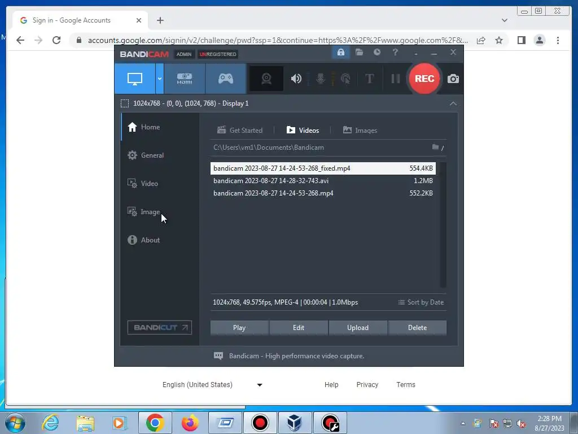The image size is (578, 434).
Task: Open a new Chrome tab with plus
Action: click(x=160, y=20)
